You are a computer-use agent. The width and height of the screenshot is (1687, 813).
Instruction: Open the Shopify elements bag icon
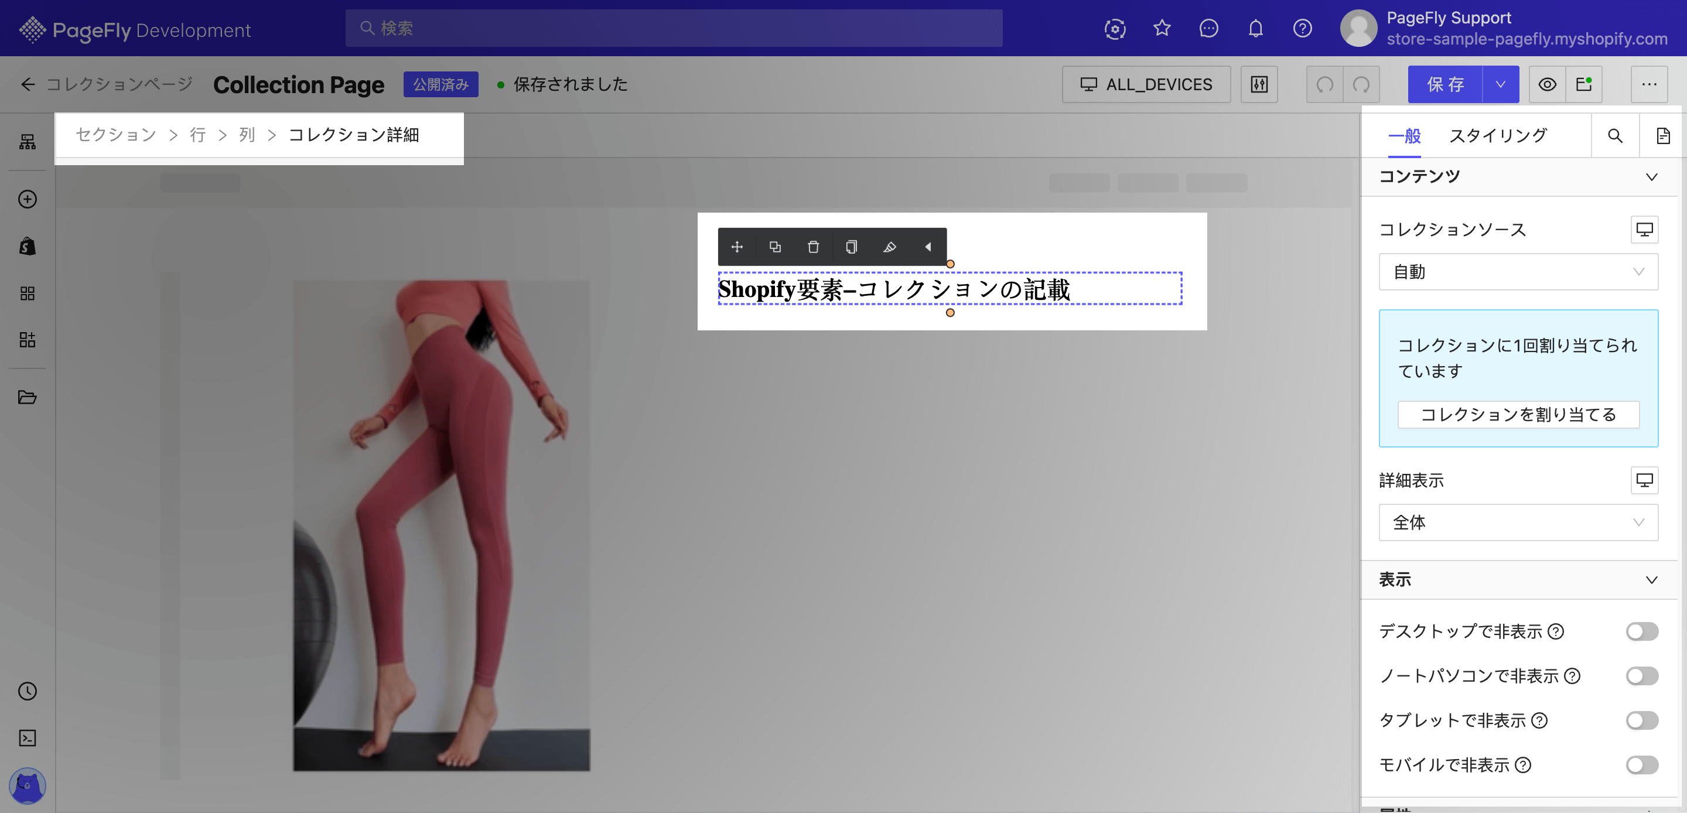pyautogui.click(x=27, y=247)
